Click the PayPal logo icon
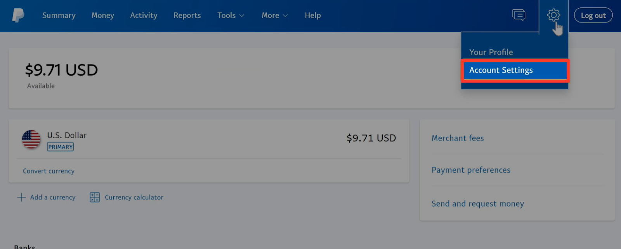Image resolution: width=621 pixels, height=249 pixels. [18, 15]
